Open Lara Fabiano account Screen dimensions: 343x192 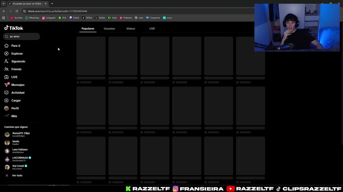tap(17, 151)
